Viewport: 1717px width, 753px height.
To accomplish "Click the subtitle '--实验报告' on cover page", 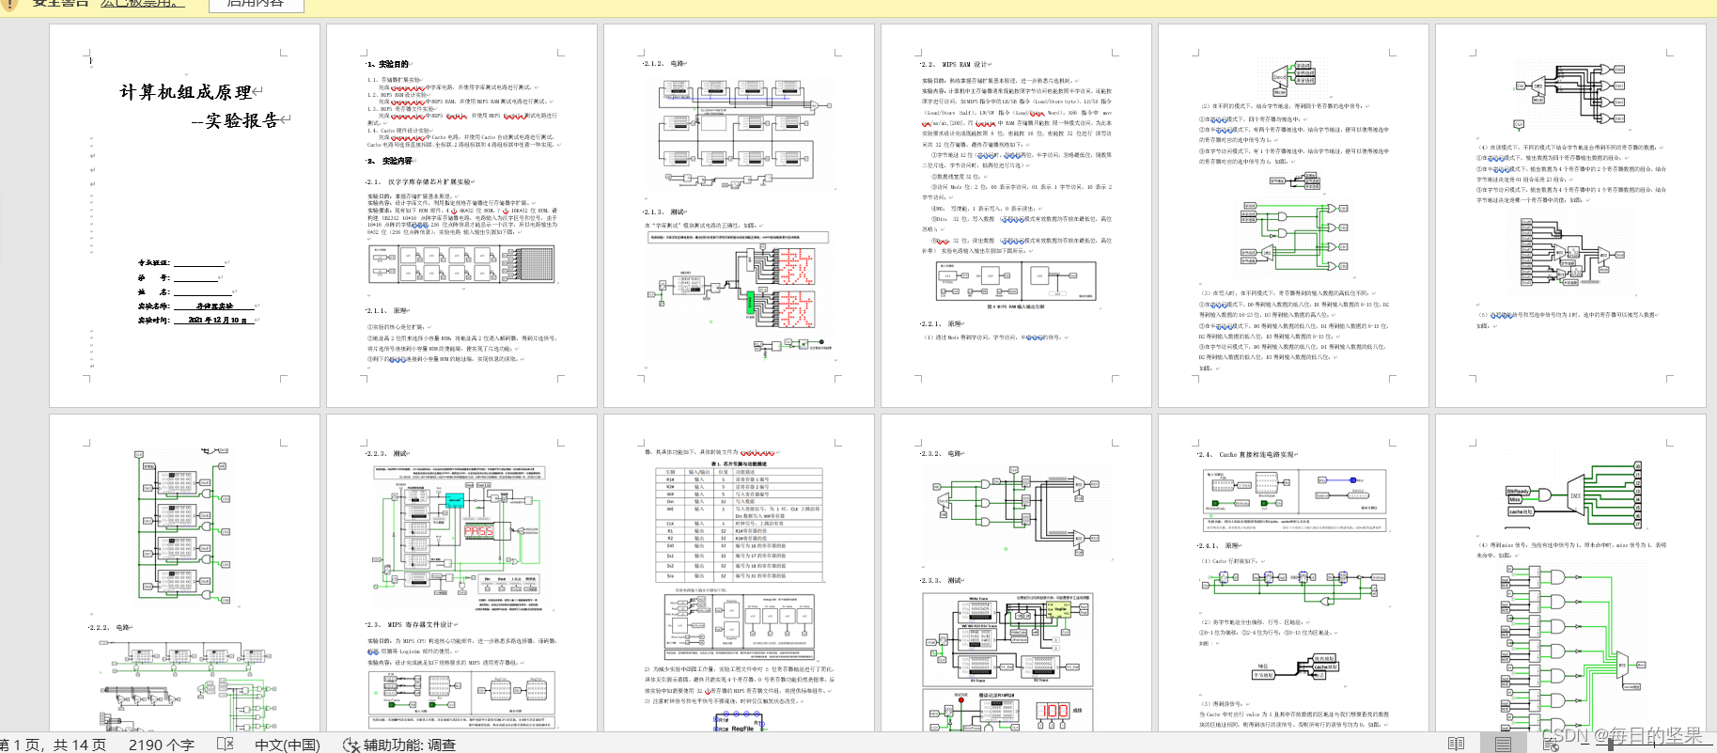I will point(235,120).
